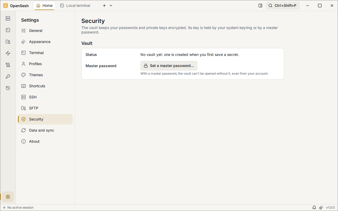Go to Appearance settings
Viewport: 338px width, 211px height.
click(x=45, y=42)
